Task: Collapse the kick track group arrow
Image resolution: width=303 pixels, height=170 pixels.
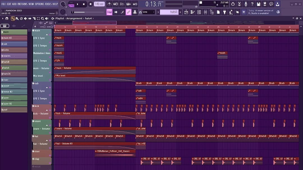Action: tap(47, 110)
